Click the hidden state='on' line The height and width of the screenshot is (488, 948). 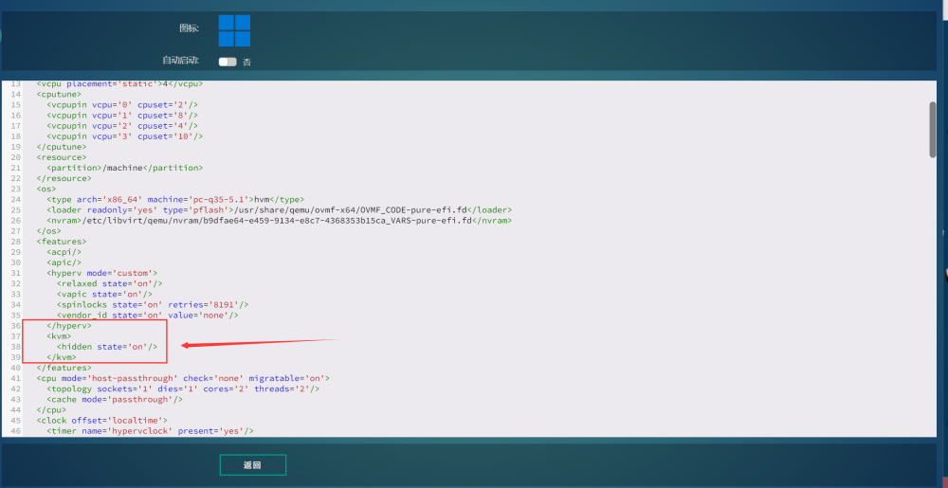click(107, 347)
